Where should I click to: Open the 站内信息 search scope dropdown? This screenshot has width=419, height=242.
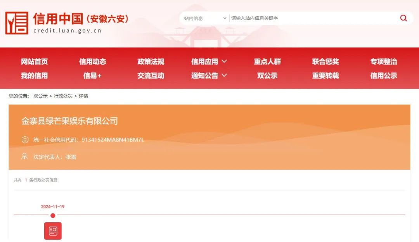point(205,18)
